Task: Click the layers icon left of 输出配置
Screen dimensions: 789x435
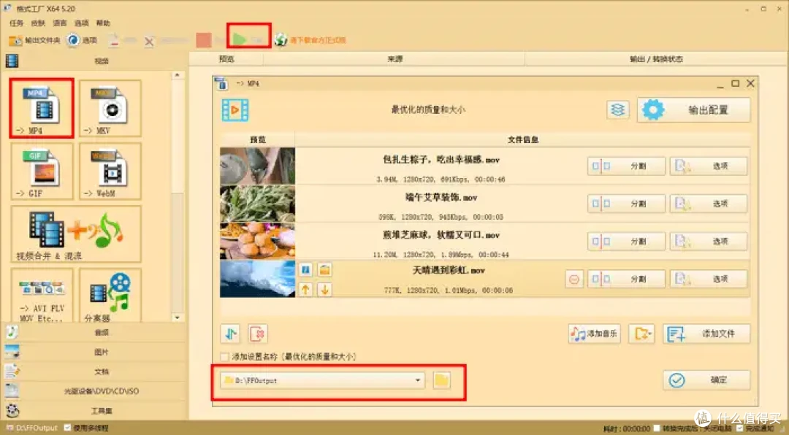Action: 618,109
